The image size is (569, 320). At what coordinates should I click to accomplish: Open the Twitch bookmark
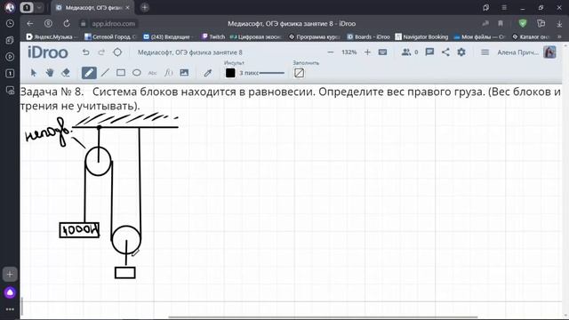point(213,36)
